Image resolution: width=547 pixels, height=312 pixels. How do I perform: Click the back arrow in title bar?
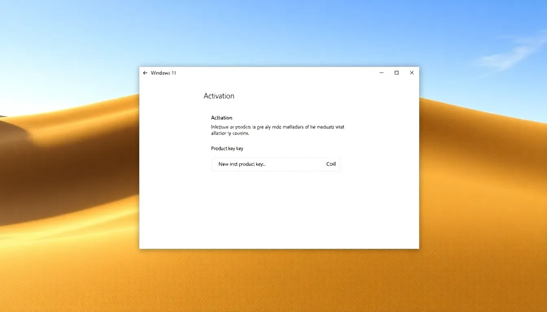pos(145,73)
